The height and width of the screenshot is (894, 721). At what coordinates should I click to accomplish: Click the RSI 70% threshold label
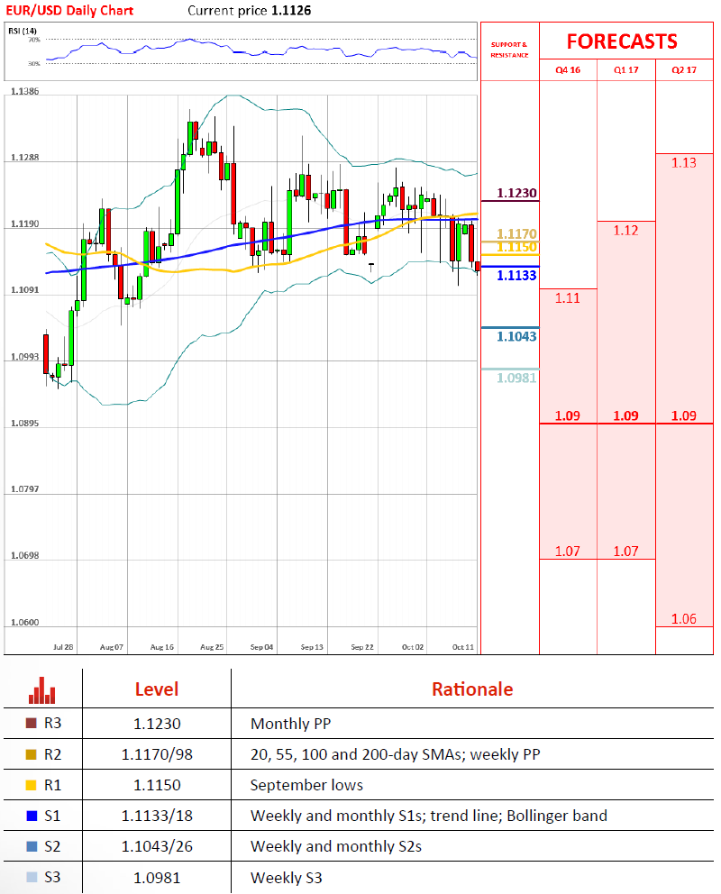tap(34, 40)
